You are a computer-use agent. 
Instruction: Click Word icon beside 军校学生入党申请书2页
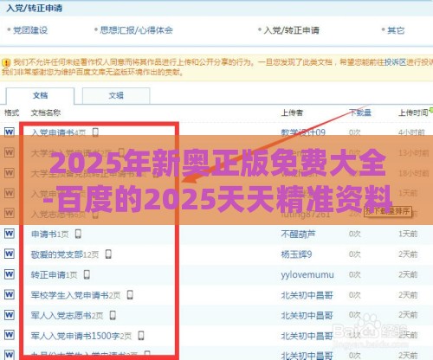click(10, 294)
